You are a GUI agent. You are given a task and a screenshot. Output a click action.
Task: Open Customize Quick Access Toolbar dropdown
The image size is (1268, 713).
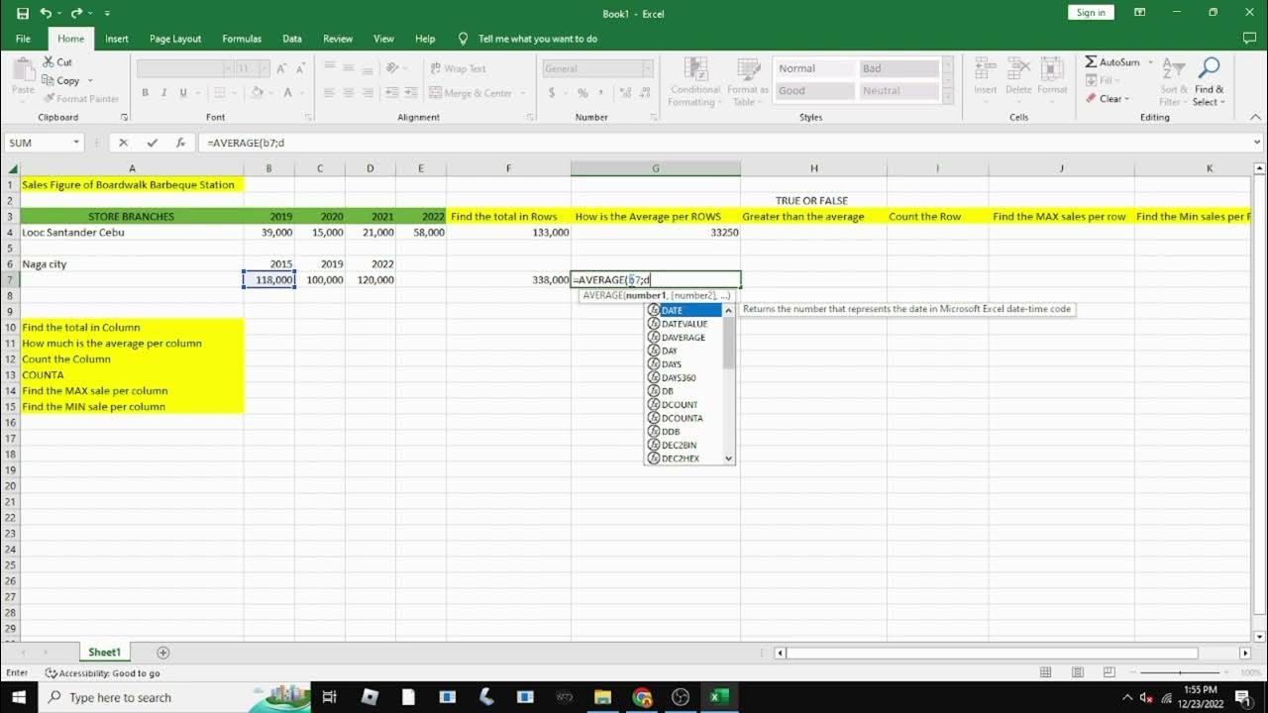pos(107,13)
